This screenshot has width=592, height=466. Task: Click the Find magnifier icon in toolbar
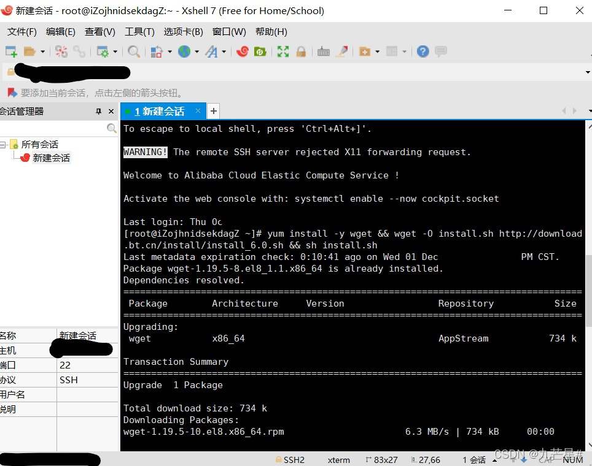(134, 52)
